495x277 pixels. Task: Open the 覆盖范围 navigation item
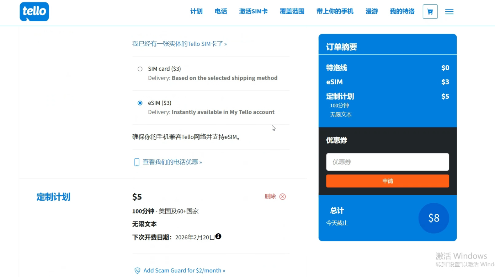(x=292, y=11)
